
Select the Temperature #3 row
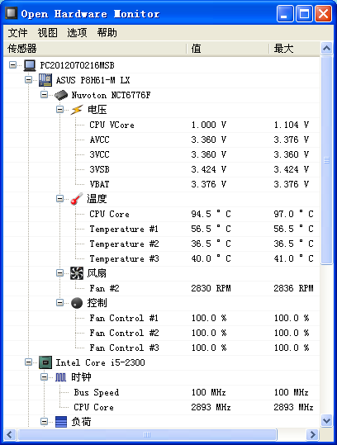coord(162,258)
